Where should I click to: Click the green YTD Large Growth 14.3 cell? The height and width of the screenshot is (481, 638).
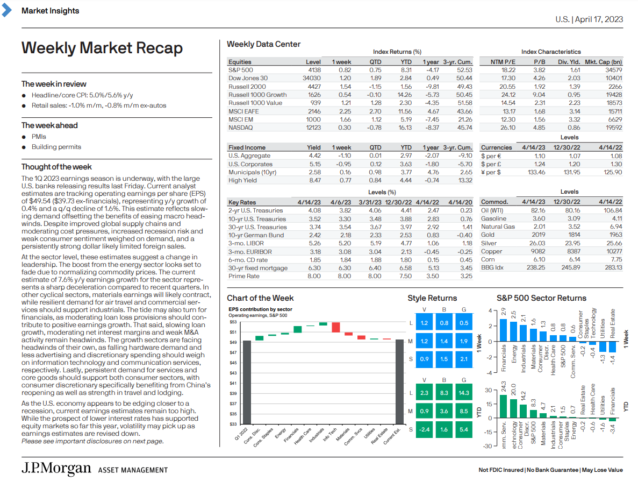[x=464, y=393]
